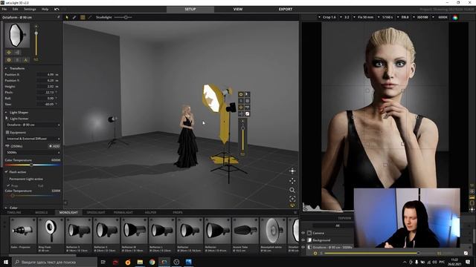The image size is (476, 267).
Task: Expand the Color section
Action: (6, 208)
